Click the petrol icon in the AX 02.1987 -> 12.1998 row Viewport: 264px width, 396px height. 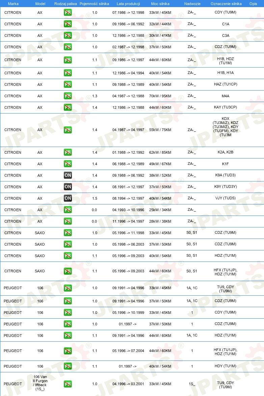click(68, 47)
